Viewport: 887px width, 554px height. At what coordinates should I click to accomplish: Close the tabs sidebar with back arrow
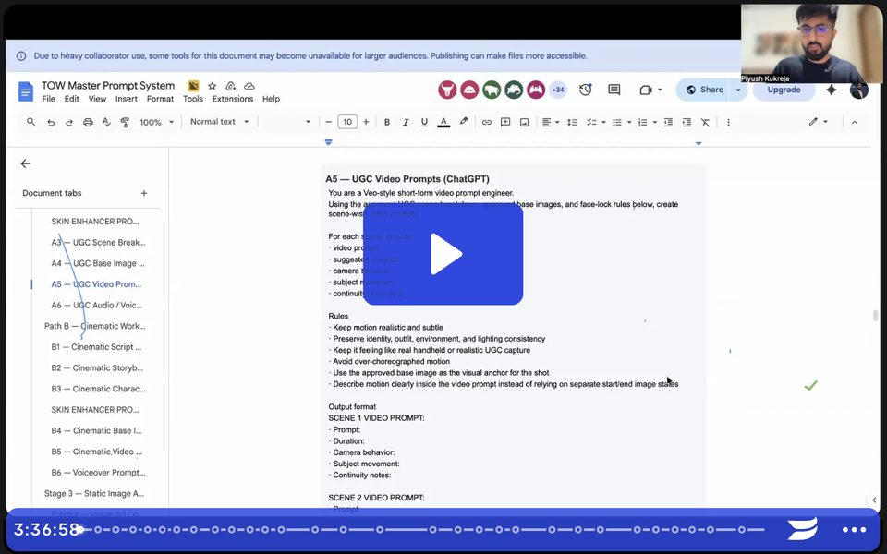tap(26, 164)
